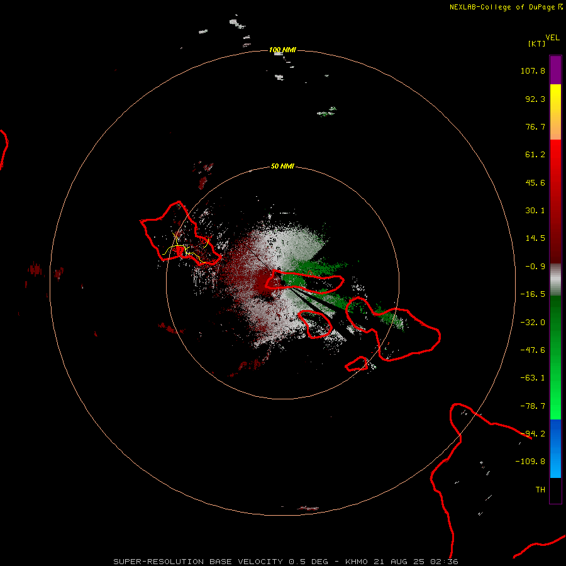
Task: Click the purple segment of the color bar
Action: 555,70
